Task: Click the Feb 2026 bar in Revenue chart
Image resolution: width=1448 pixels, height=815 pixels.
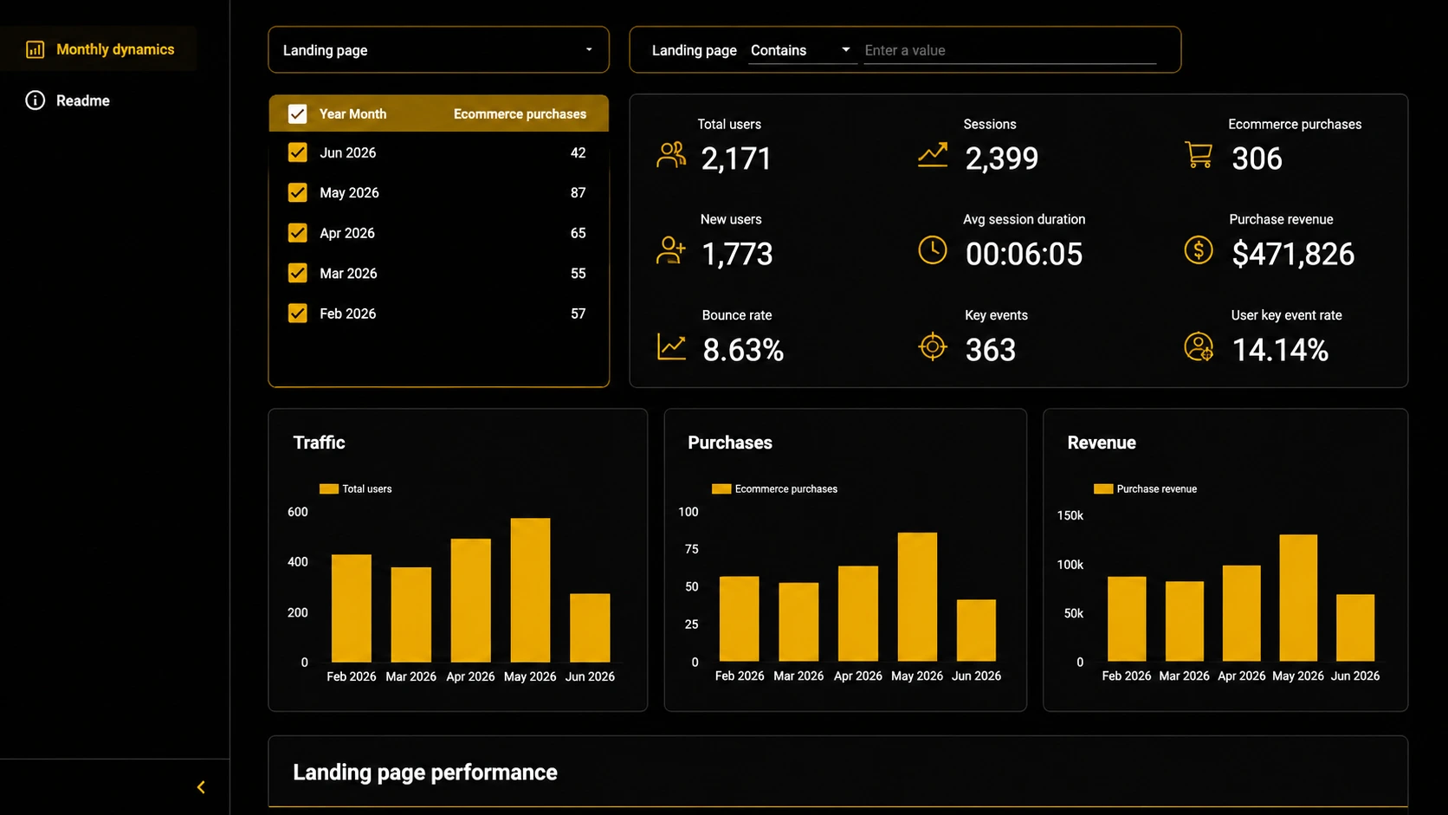Action: (x=1127, y=619)
